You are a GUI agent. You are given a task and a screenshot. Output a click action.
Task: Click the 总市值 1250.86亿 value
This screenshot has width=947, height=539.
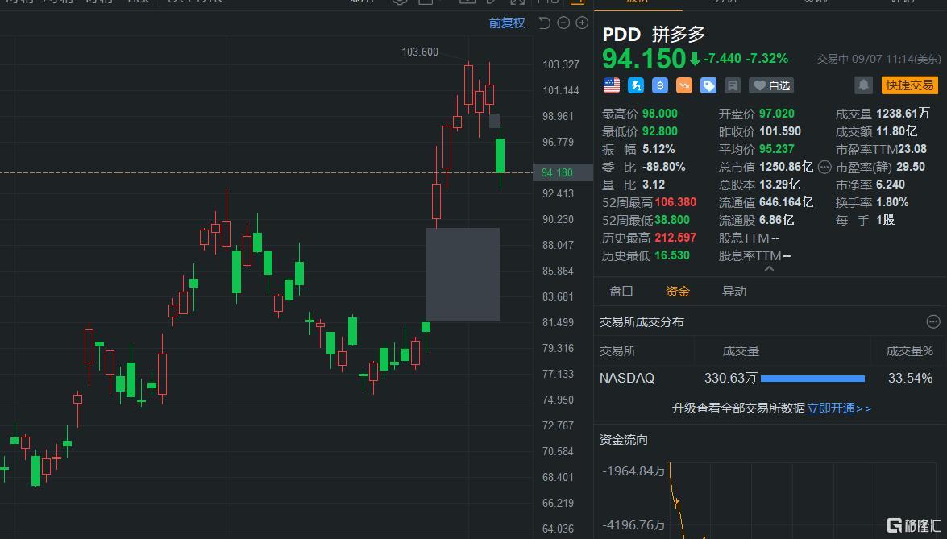[787, 167]
